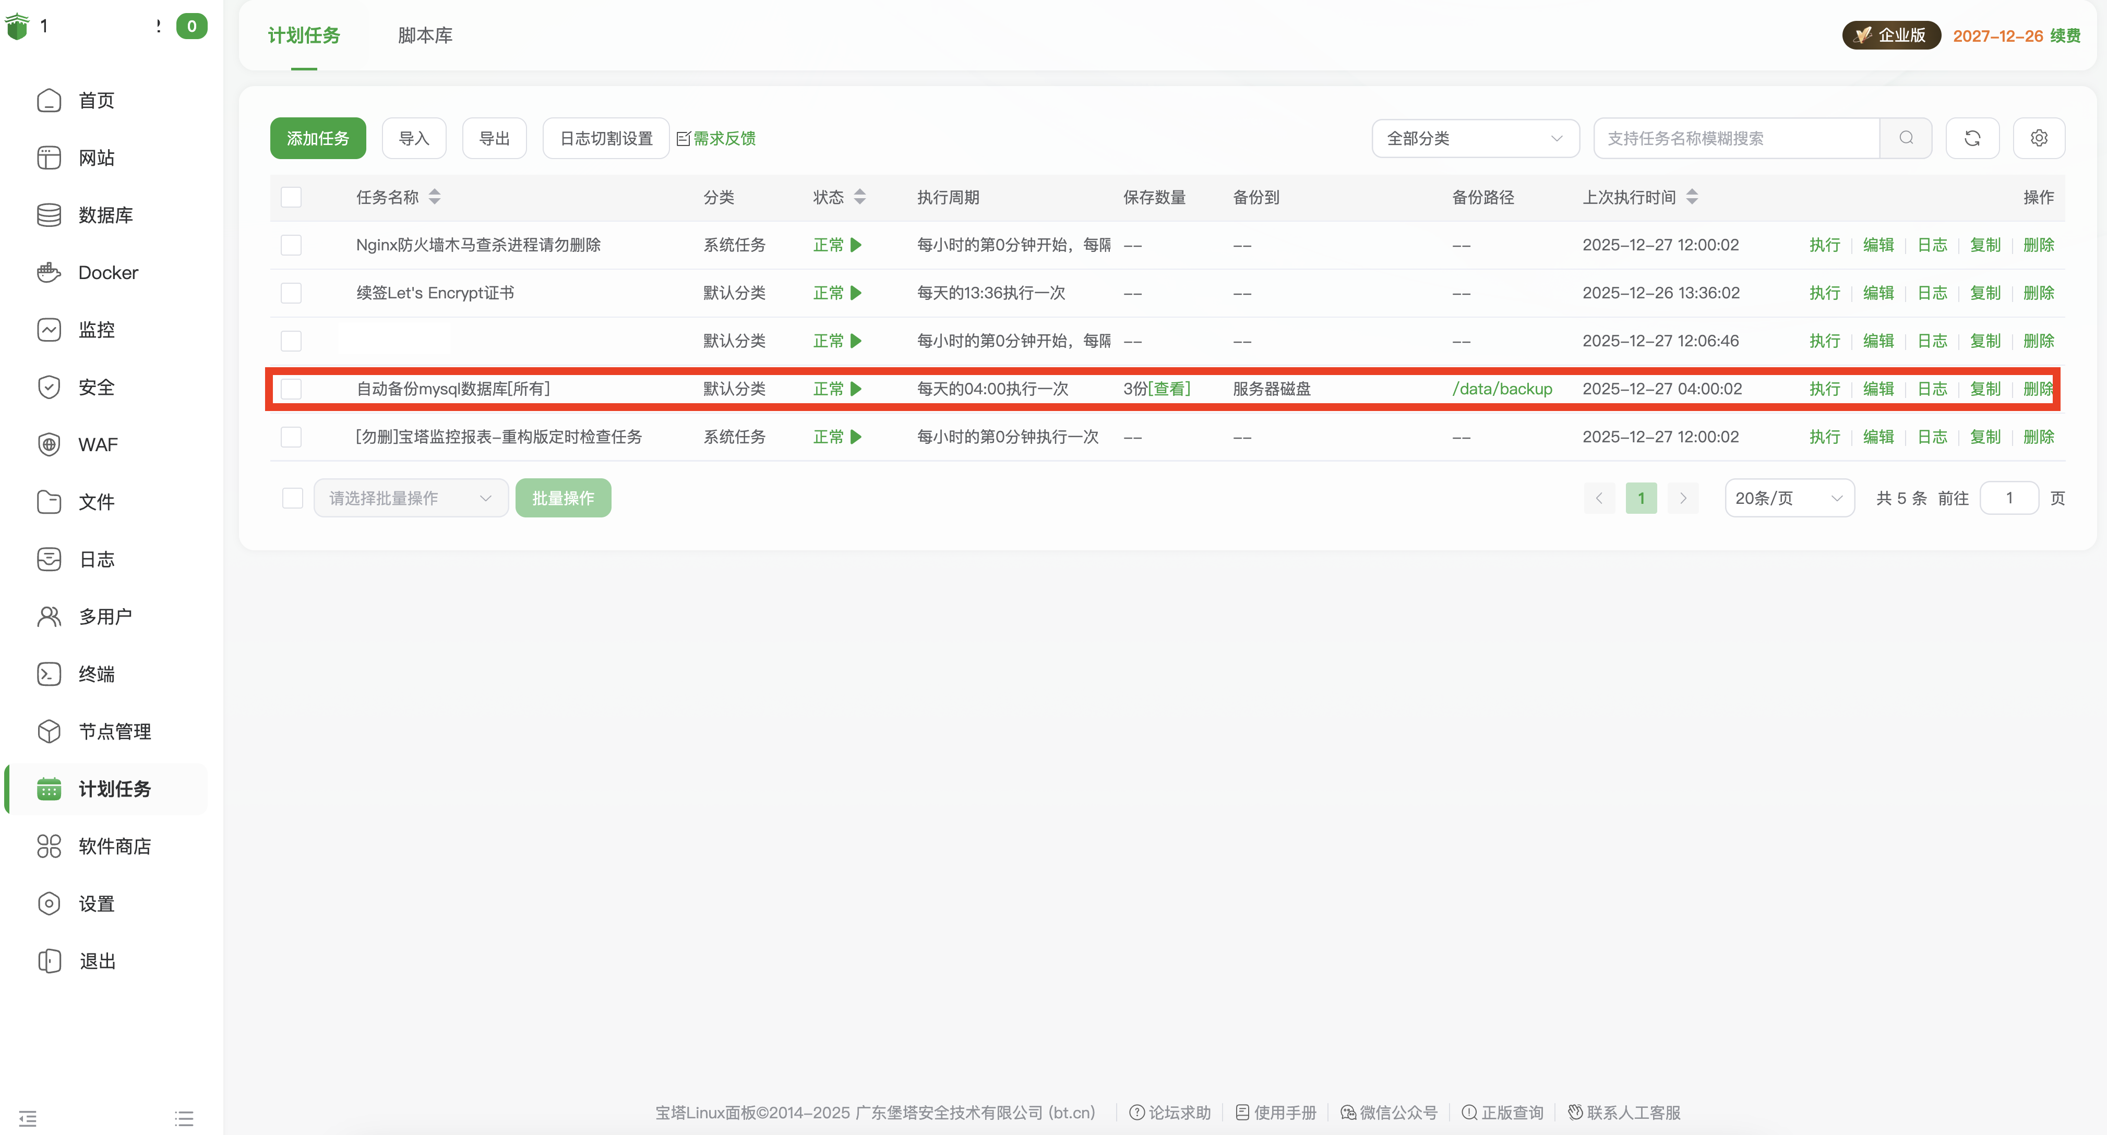Check the 自动备份mysql数据库 task checkbox
Image resolution: width=2107 pixels, height=1135 pixels.
291,389
